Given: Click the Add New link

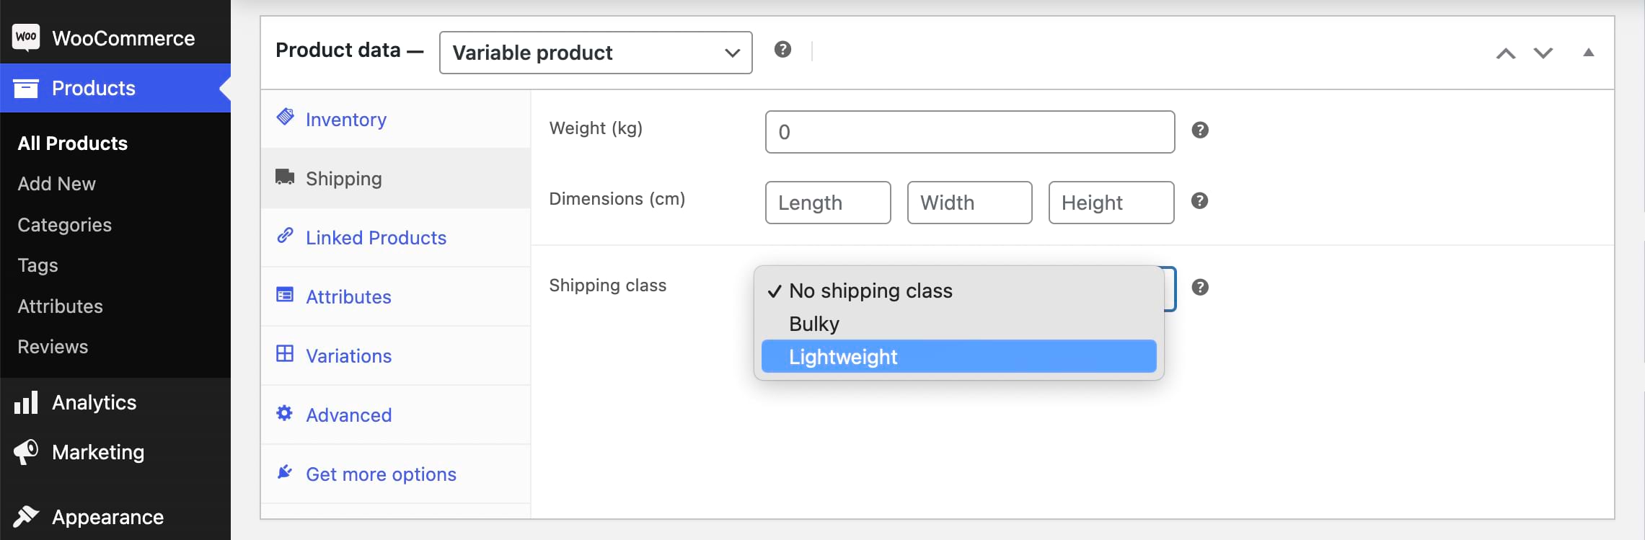Looking at the screenshot, I should [x=56, y=183].
